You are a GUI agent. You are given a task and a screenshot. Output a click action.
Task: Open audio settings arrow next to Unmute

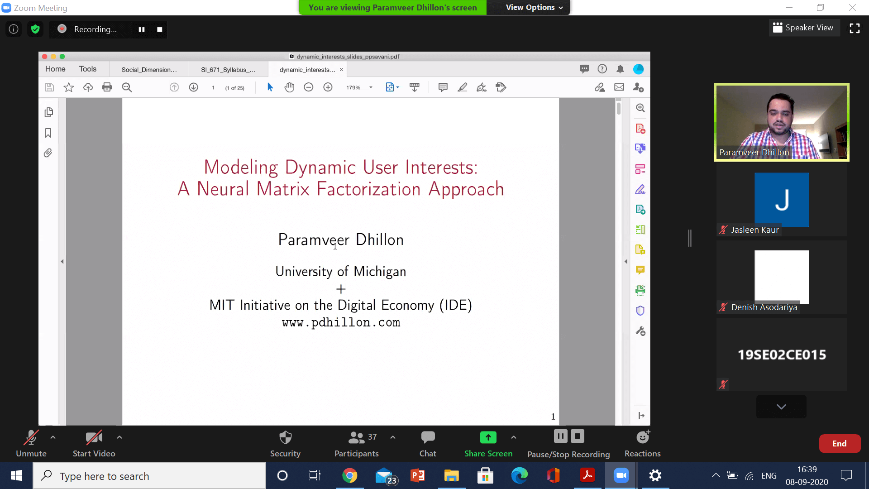[x=53, y=437]
